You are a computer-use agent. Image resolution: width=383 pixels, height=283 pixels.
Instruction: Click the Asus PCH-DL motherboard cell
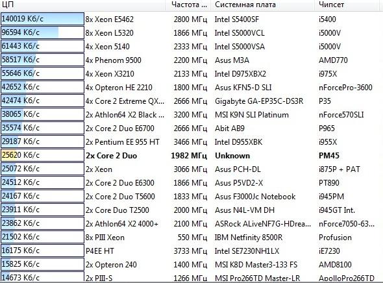tap(238, 169)
